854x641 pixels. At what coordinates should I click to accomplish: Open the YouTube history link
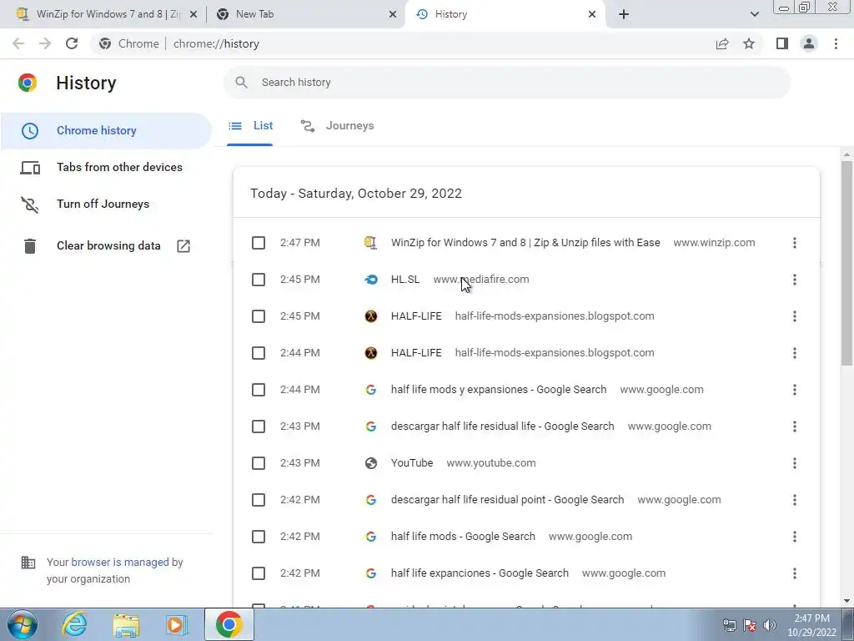pos(412,463)
